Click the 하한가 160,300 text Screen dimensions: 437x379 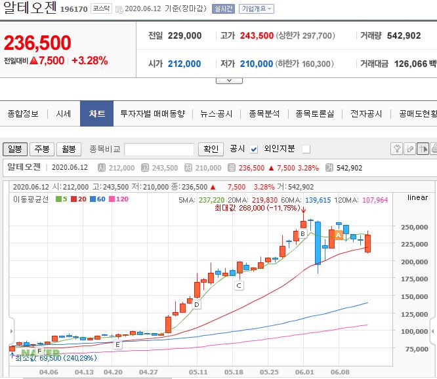point(304,64)
